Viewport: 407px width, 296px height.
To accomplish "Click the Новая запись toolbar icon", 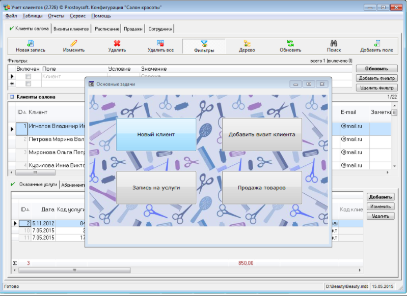I will [31, 43].
